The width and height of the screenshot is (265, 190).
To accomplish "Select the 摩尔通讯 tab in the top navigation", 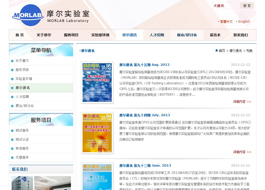I will coord(130,35).
